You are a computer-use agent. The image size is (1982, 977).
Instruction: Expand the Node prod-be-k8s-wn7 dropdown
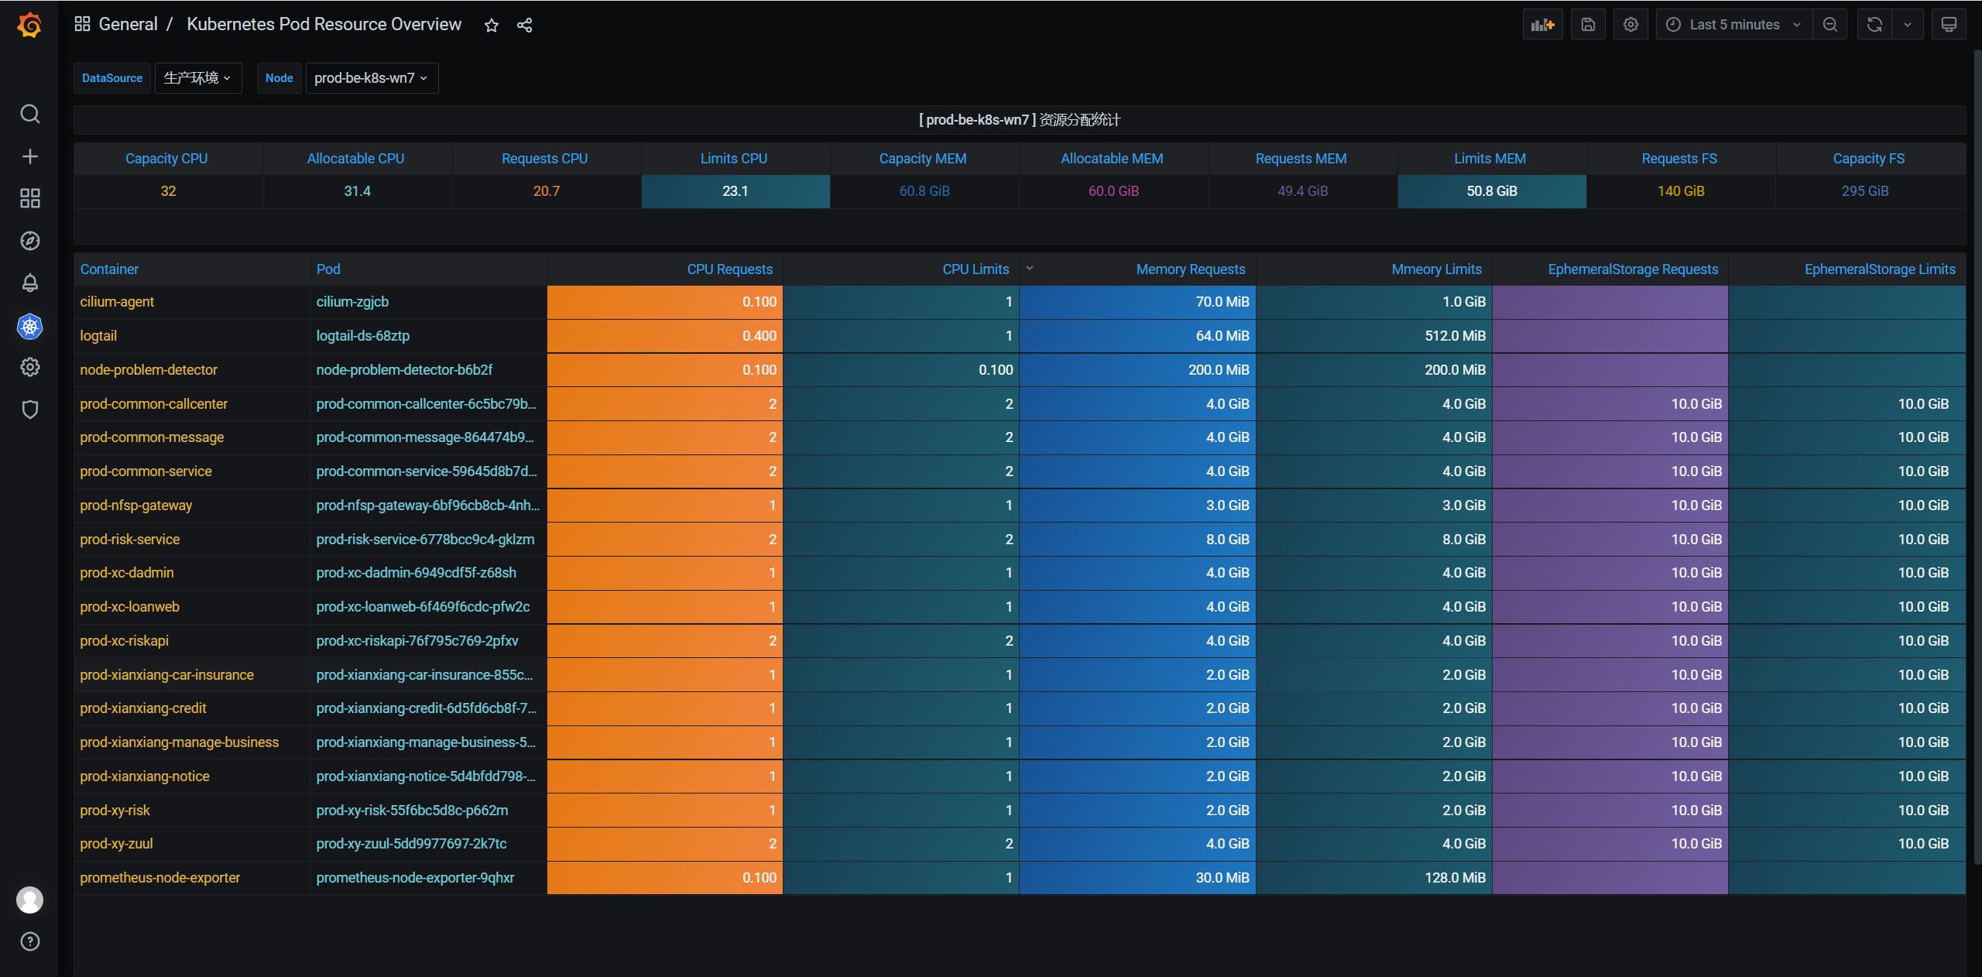371,78
